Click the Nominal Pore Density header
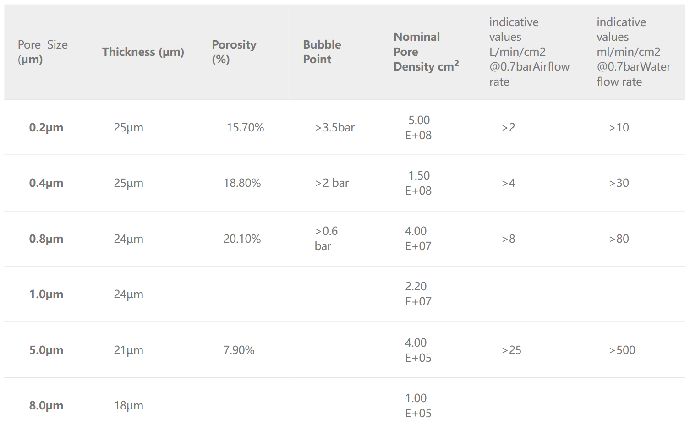690x425 pixels. [426, 52]
